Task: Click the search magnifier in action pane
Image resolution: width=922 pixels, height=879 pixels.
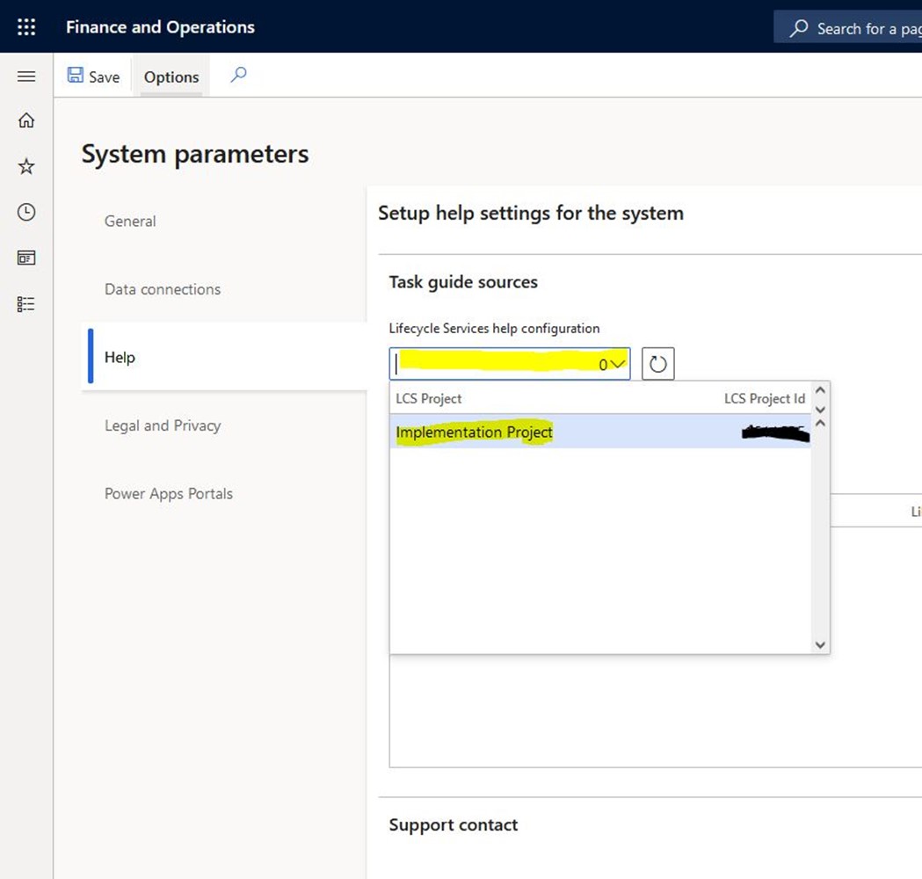Action: 238,76
